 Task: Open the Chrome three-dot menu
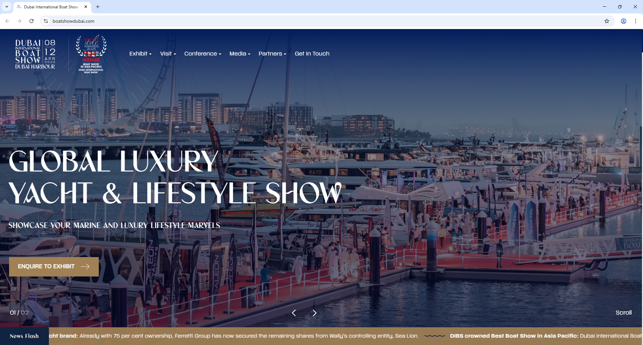(636, 21)
